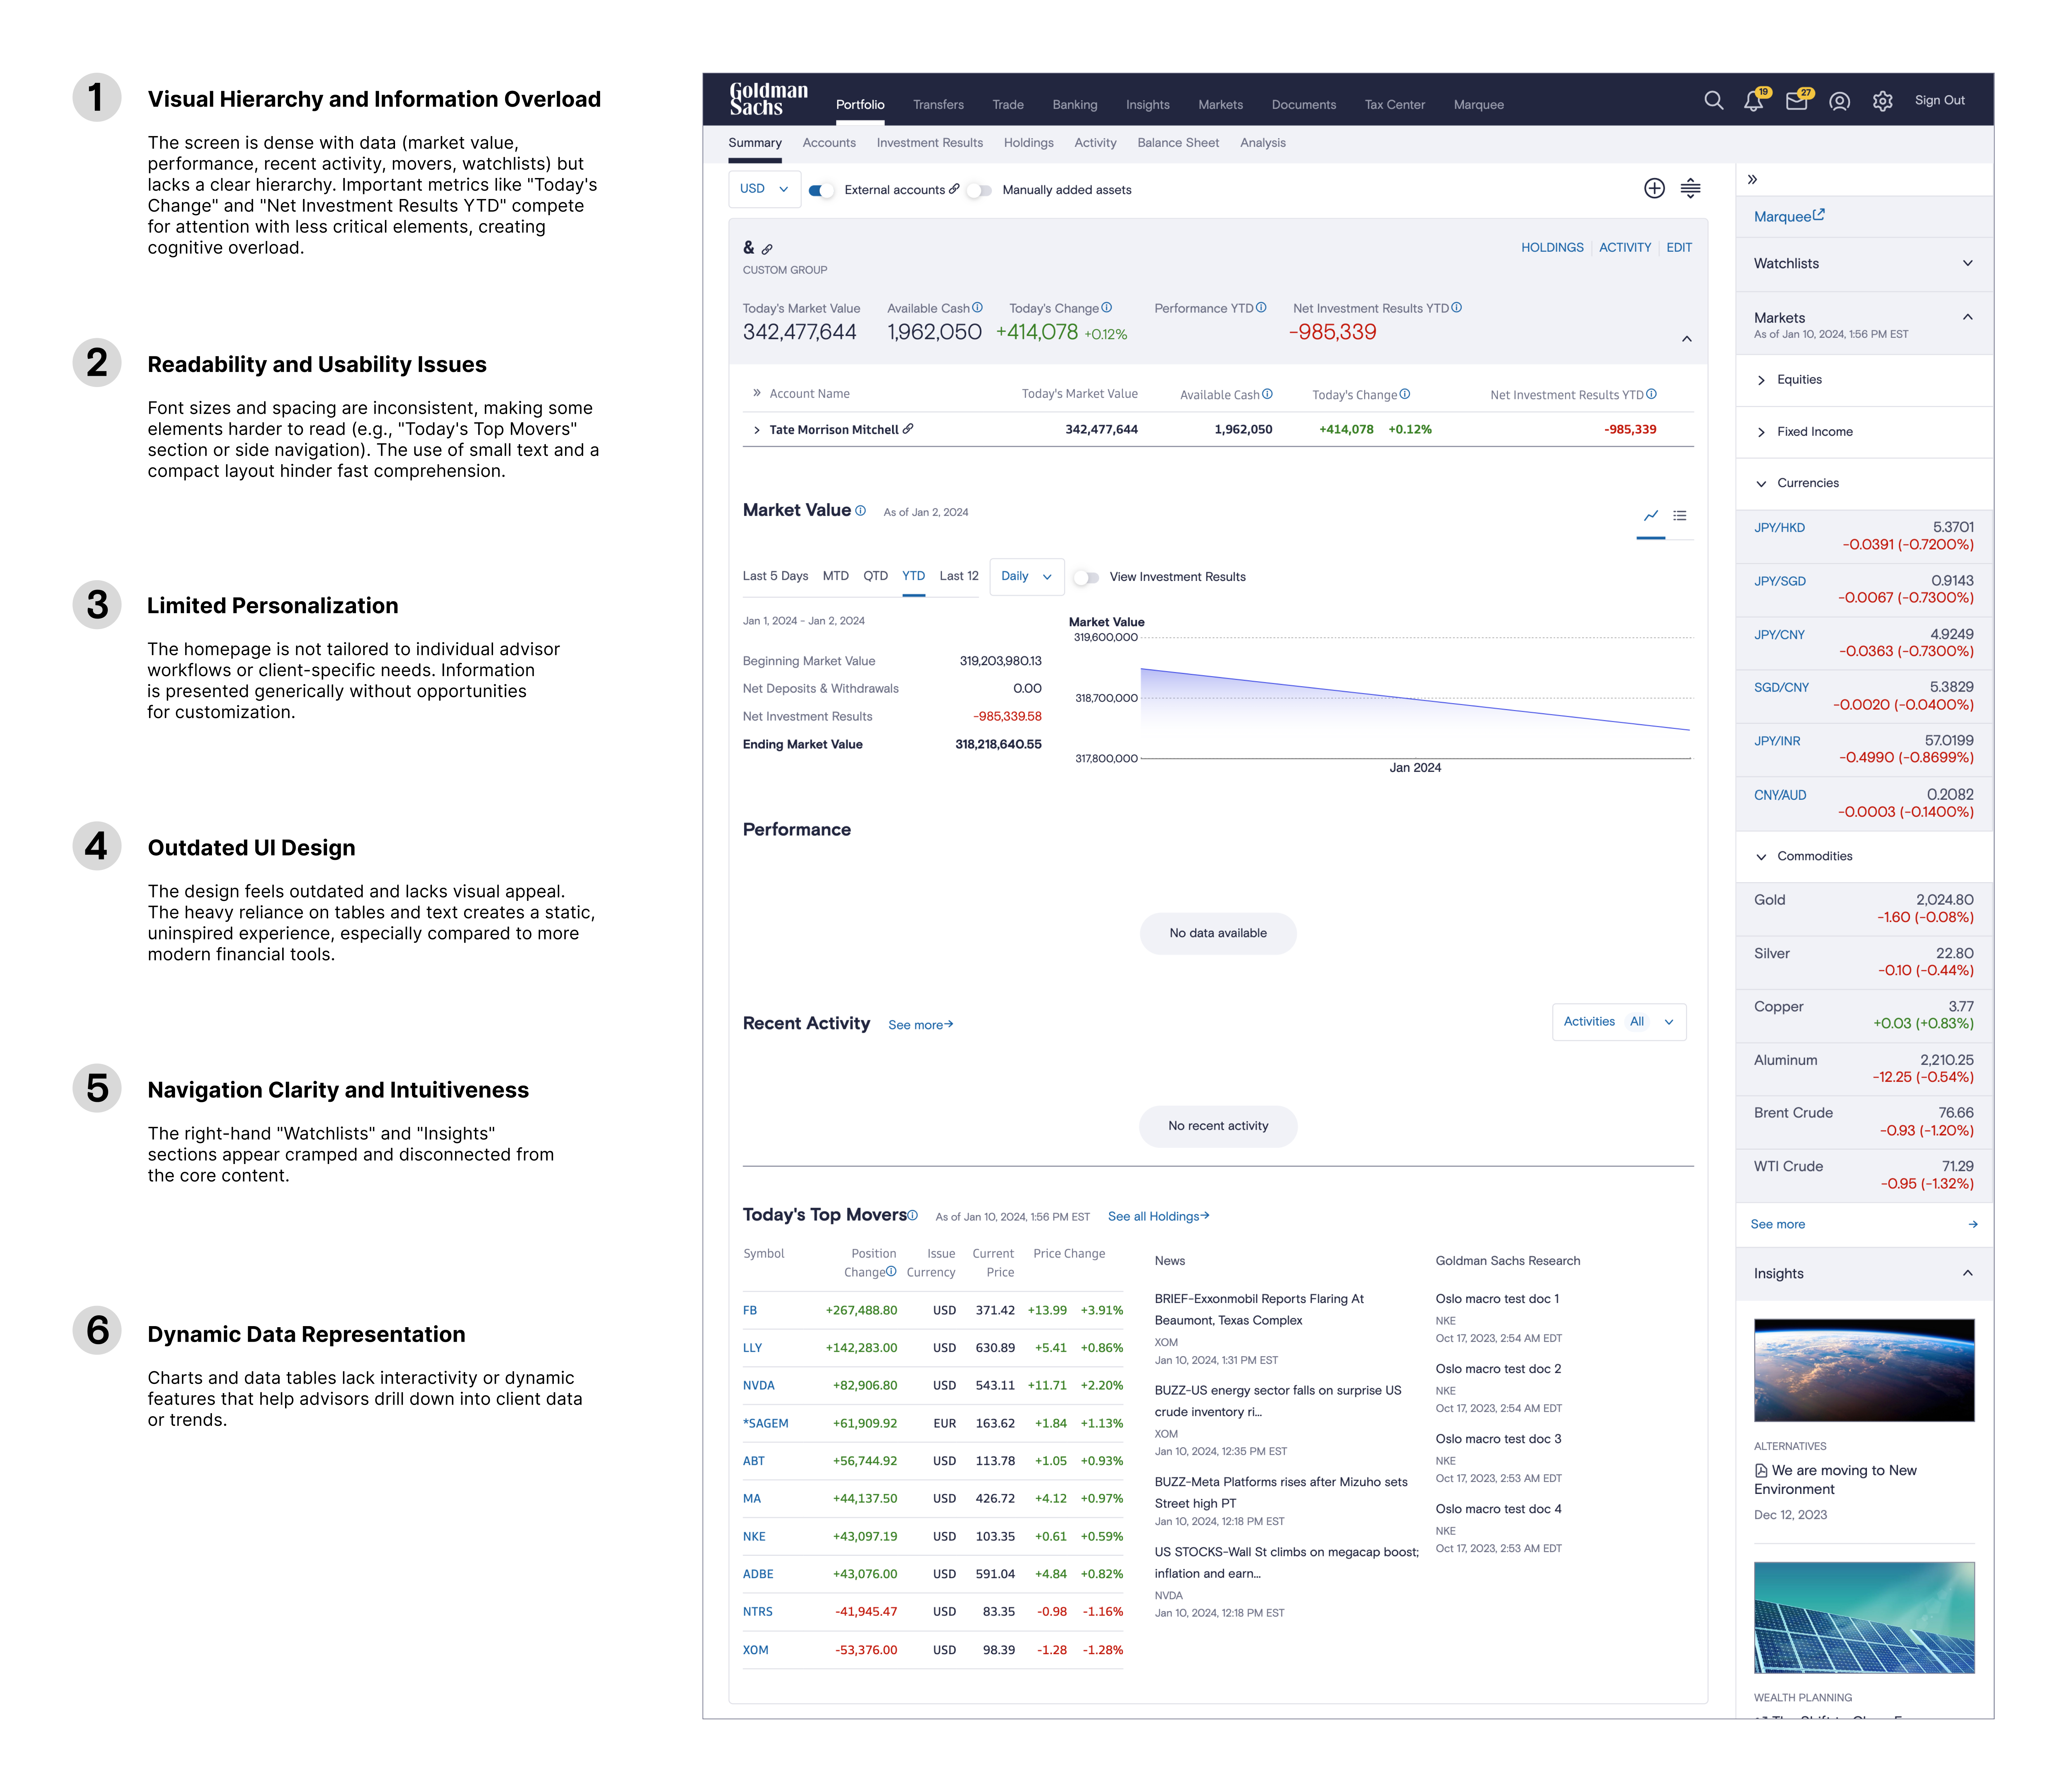The image size is (2067, 1792).
Task: Collapse the Markets section
Action: click(1967, 317)
